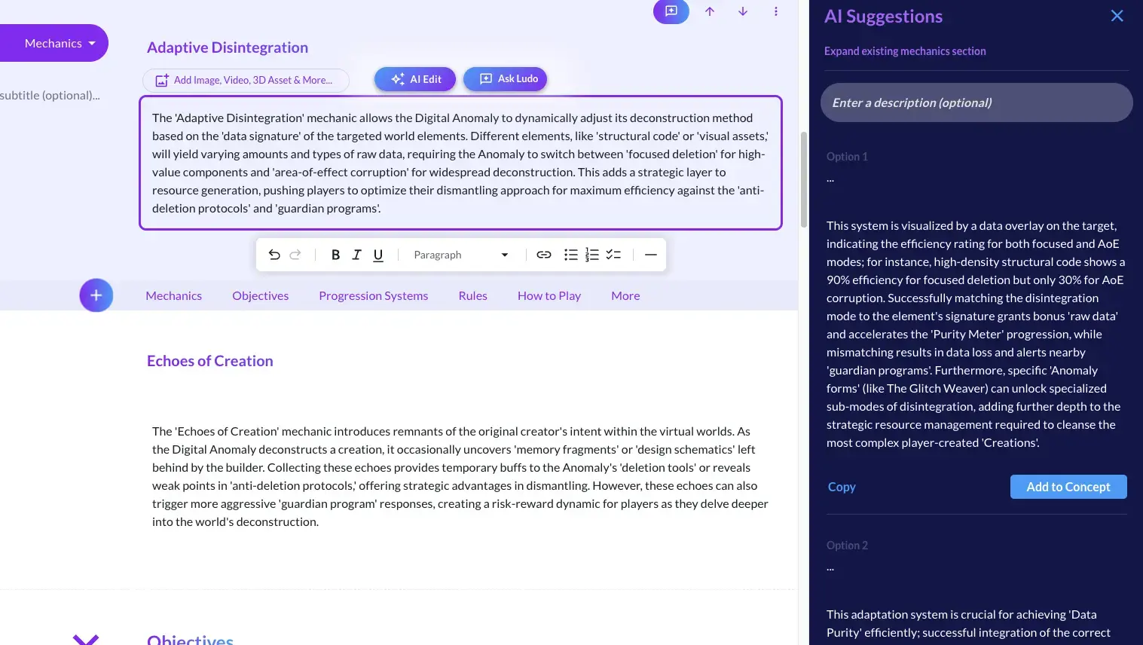Move section down with the down arrow
The height and width of the screenshot is (645, 1143).
pyautogui.click(x=743, y=11)
